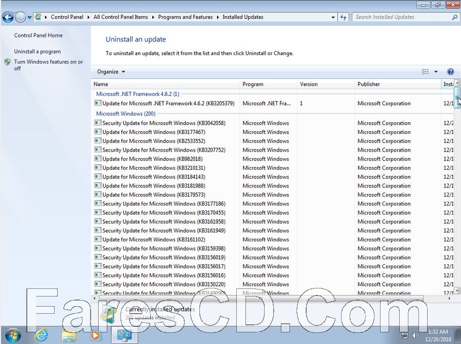Select the update icon for KB3210131
This screenshot has height=344, width=461.
pyautogui.click(x=98, y=168)
